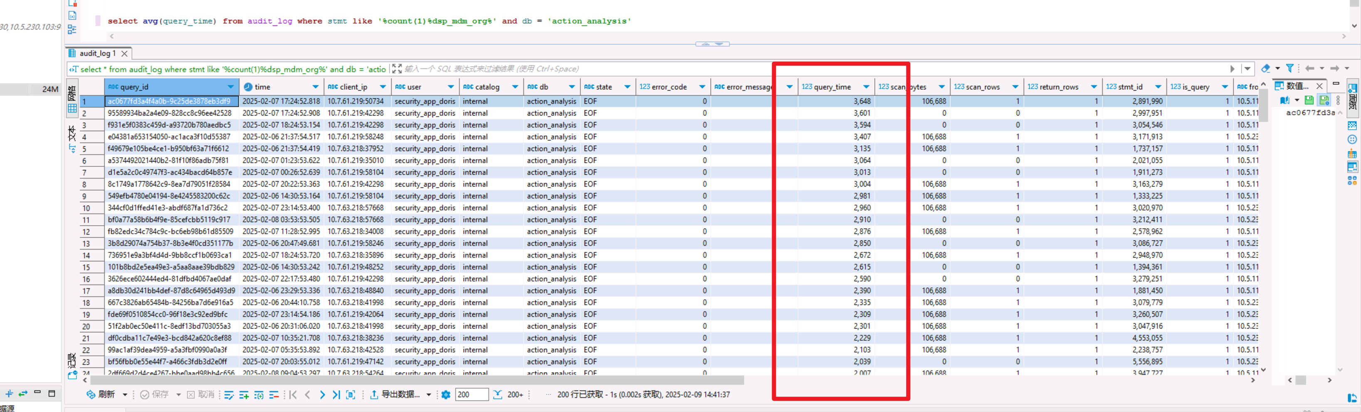Open the stmt_id column filter dropdown
This screenshot has height=412, width=1361.
tap(1158, 87)
